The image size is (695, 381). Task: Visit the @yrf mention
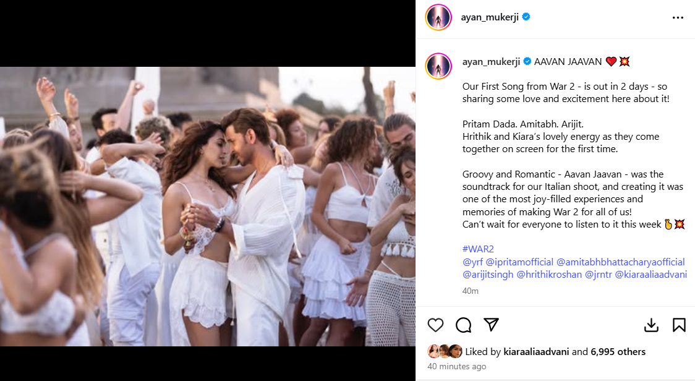pyautogui.click(x=472, y=262)
